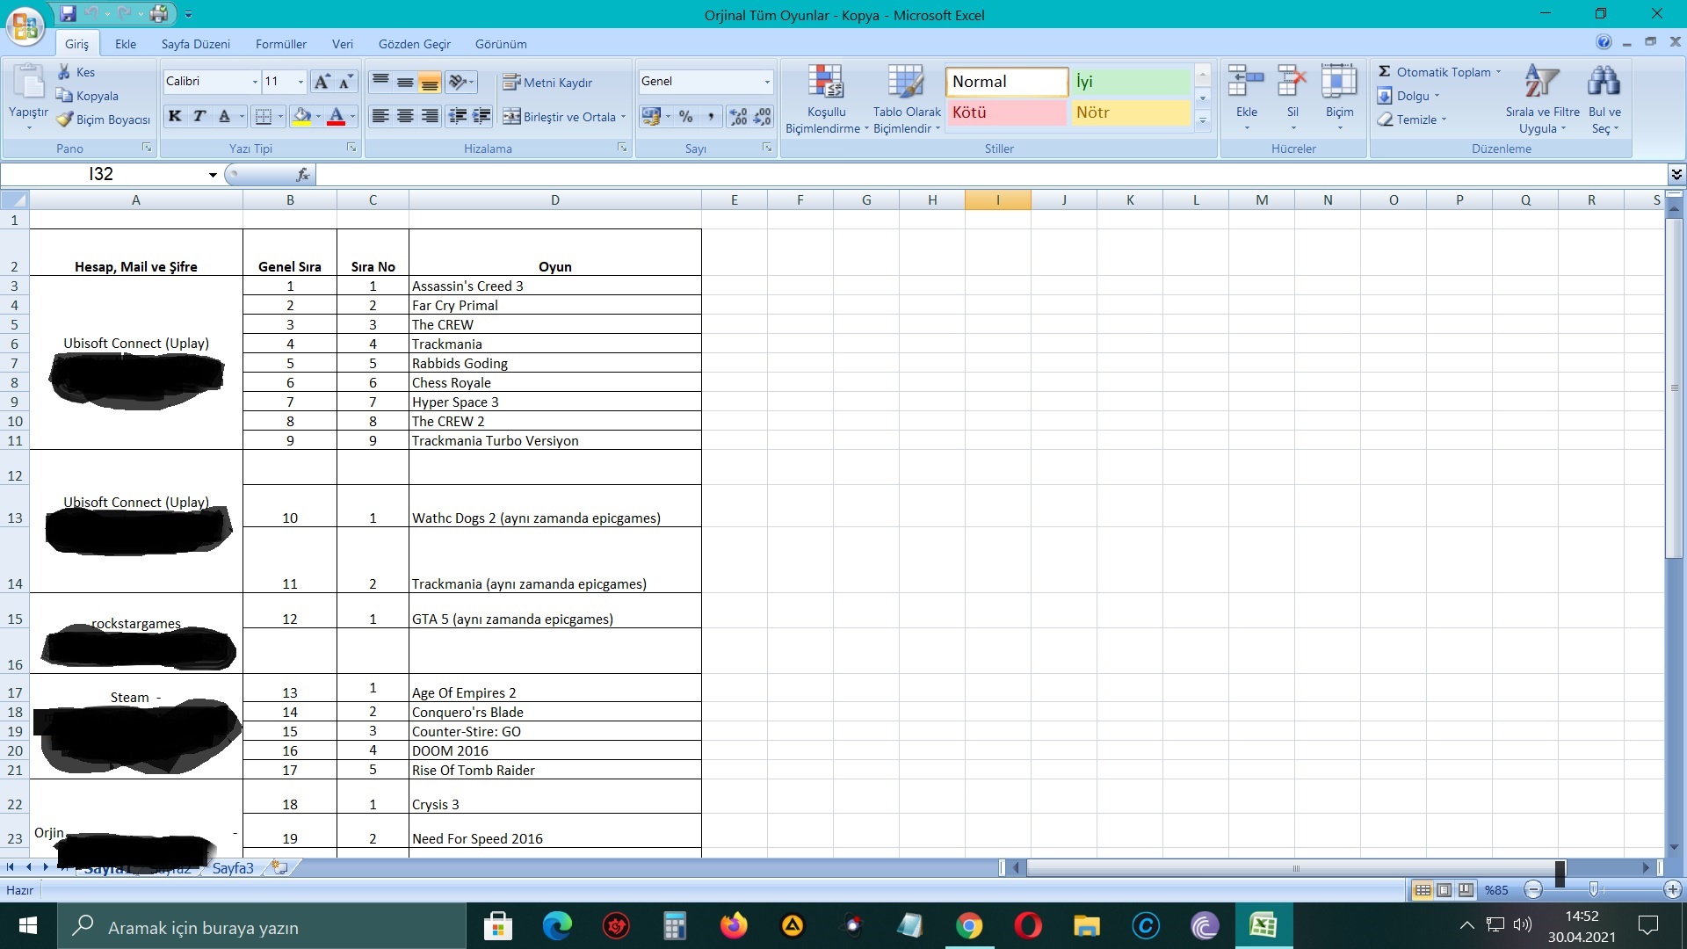
Task: Toggle top vertical alignment
Action: [x=380, y=82]
